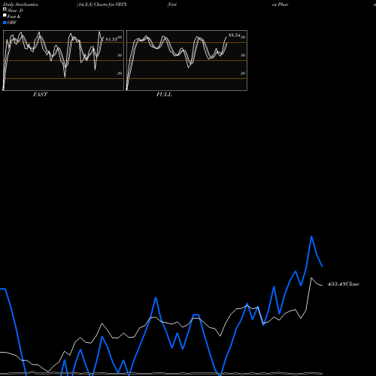Click the OBV legend label

(x=12, y=23)
